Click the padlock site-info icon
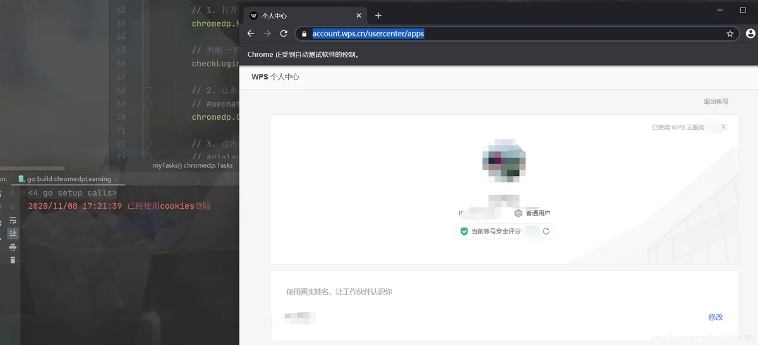Image resolution: width=758 pixels, height=345 pixels. coord(304,34)
